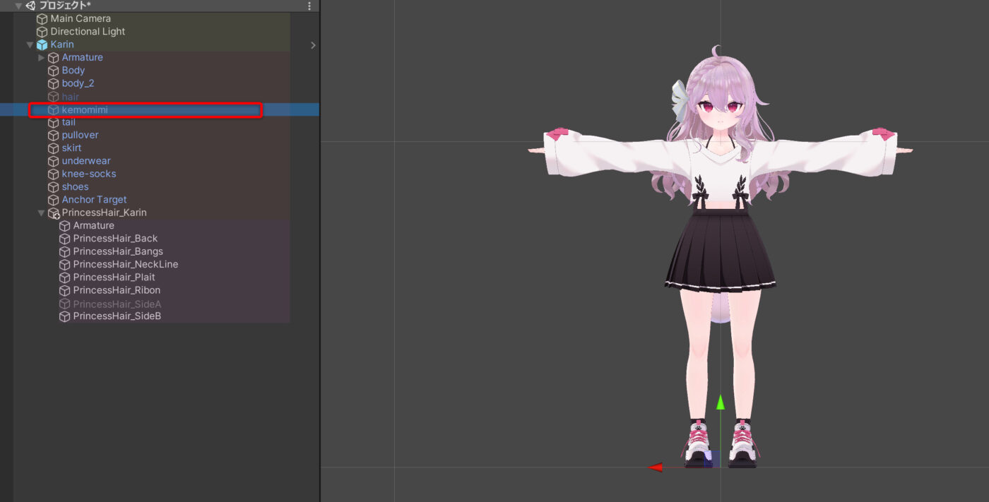The image size is (989, 502).
Task: Click the shoes cube icon
Action: point(54,187)
